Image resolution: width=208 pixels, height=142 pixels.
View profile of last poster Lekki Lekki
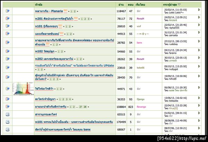[x=176, y=12]
